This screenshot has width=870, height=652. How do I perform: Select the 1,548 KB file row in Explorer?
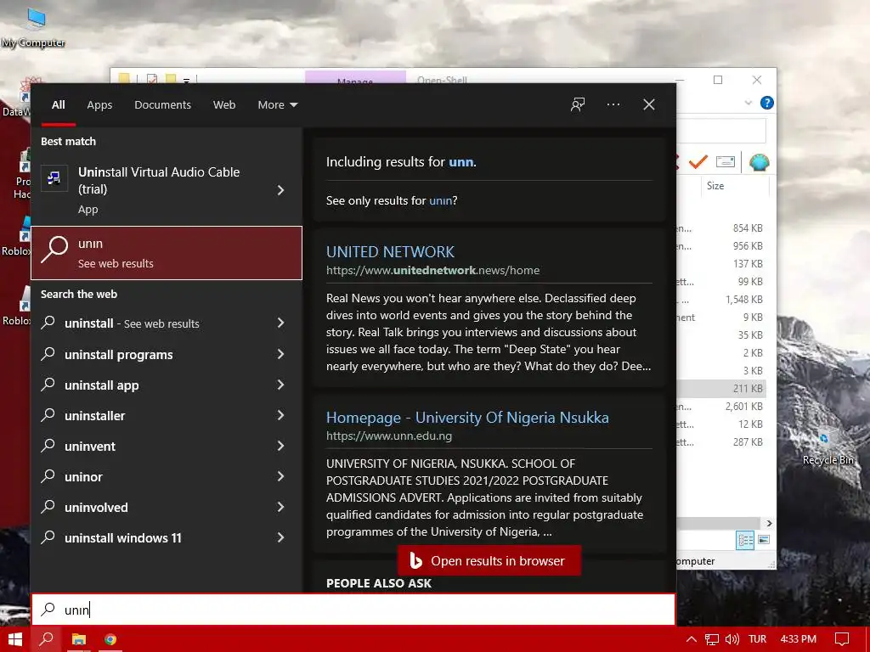720,300
